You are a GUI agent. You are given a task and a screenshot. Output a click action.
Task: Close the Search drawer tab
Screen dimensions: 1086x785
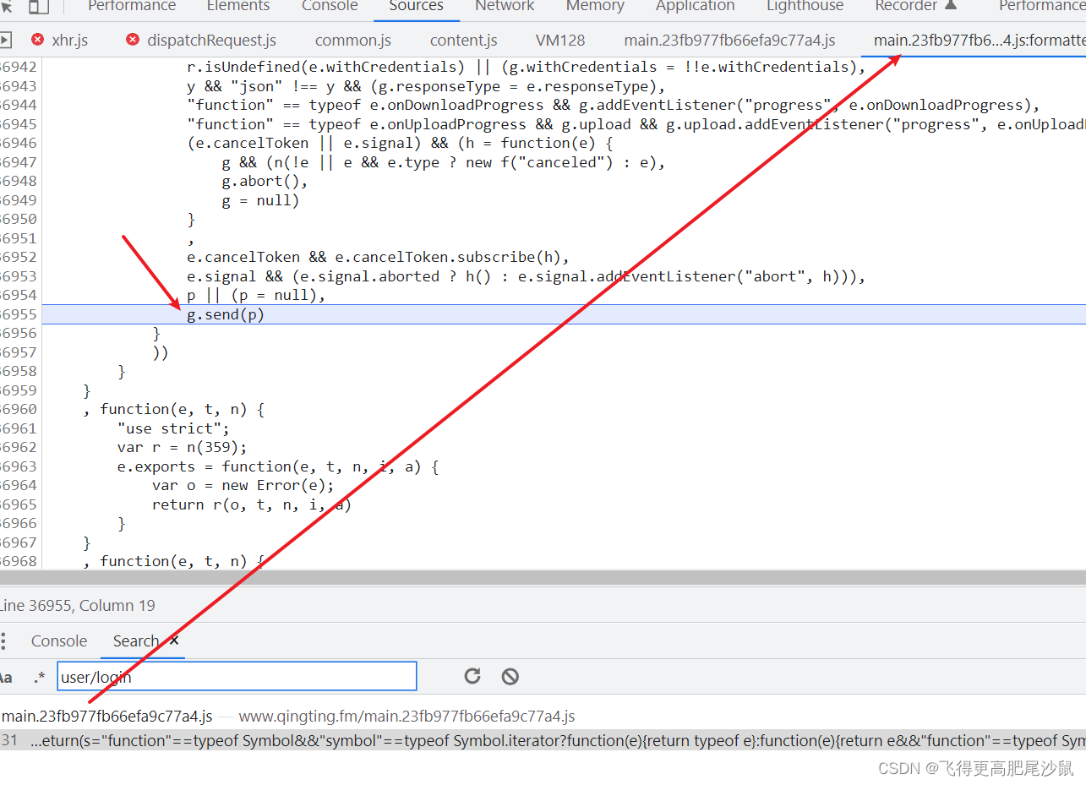(174, 641)
